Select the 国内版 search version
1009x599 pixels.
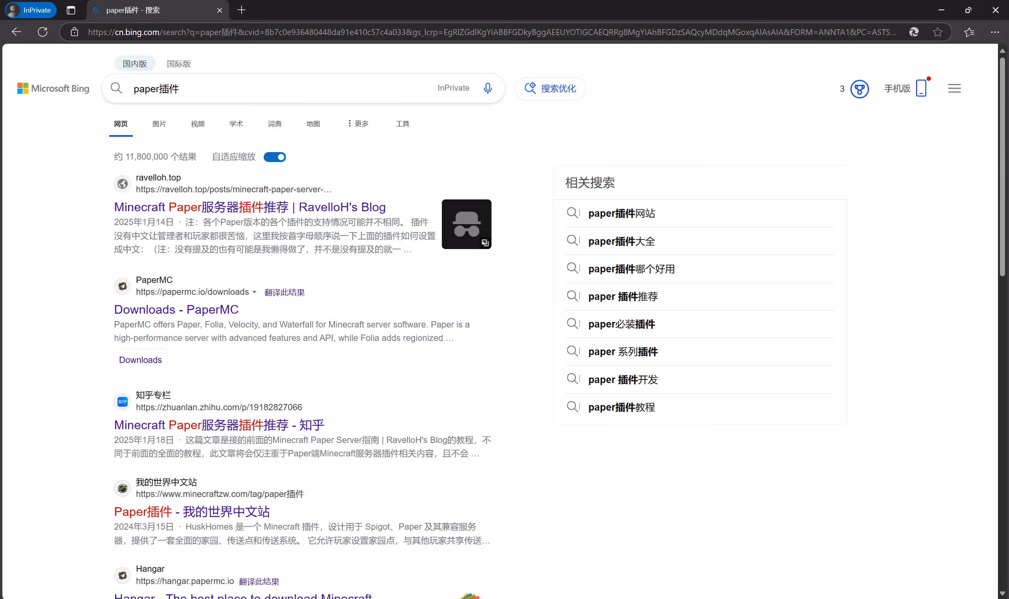click(x=135, y=64)
